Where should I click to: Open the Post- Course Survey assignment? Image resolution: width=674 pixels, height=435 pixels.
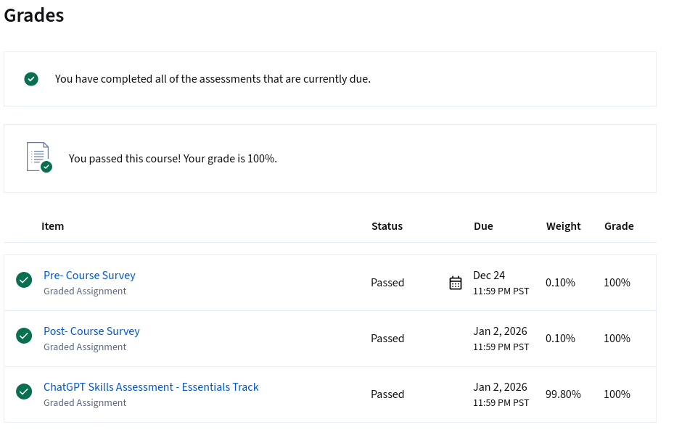tap(91, 331)
